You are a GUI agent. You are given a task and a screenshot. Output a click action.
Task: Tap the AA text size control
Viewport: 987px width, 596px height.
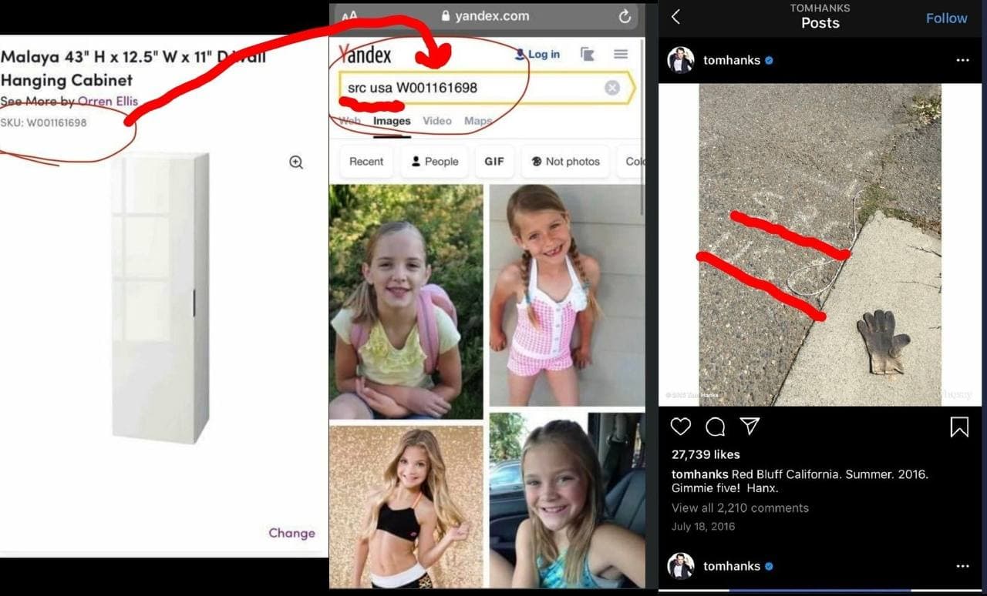point(349,15)
